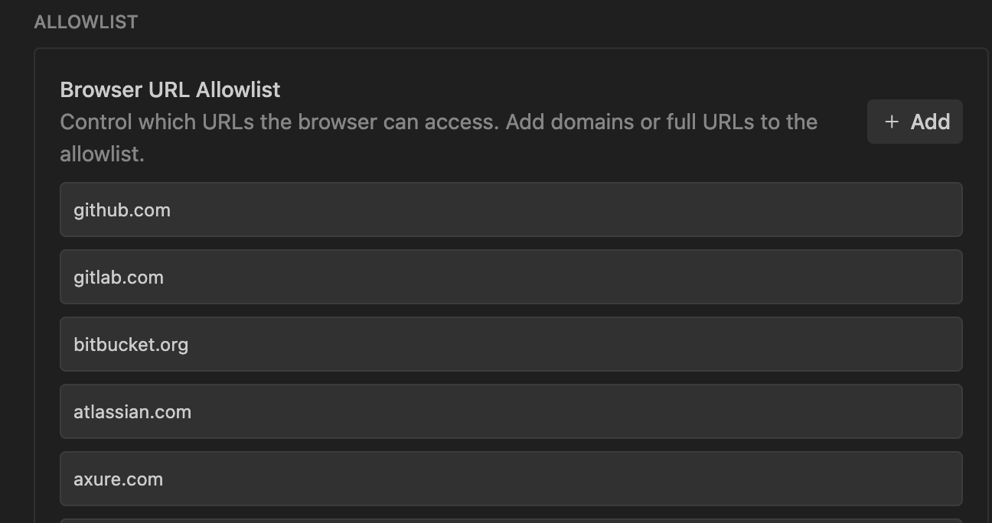Click the allowlist description paragraph
The height and width of the screenshot is (523, 992).
pyautogui.click(x=438, y=138)
